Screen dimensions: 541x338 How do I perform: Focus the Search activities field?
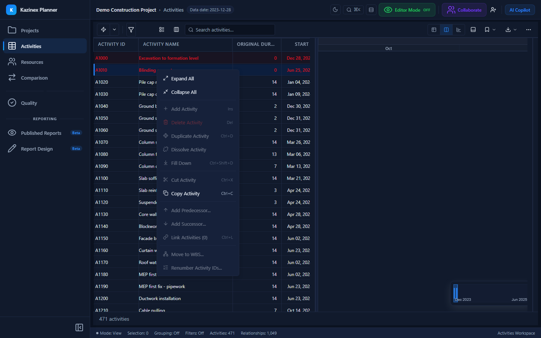[230, 30]
